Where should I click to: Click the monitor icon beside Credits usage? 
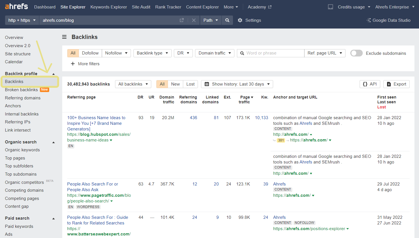pyautogui.click(x=330, y=7)
